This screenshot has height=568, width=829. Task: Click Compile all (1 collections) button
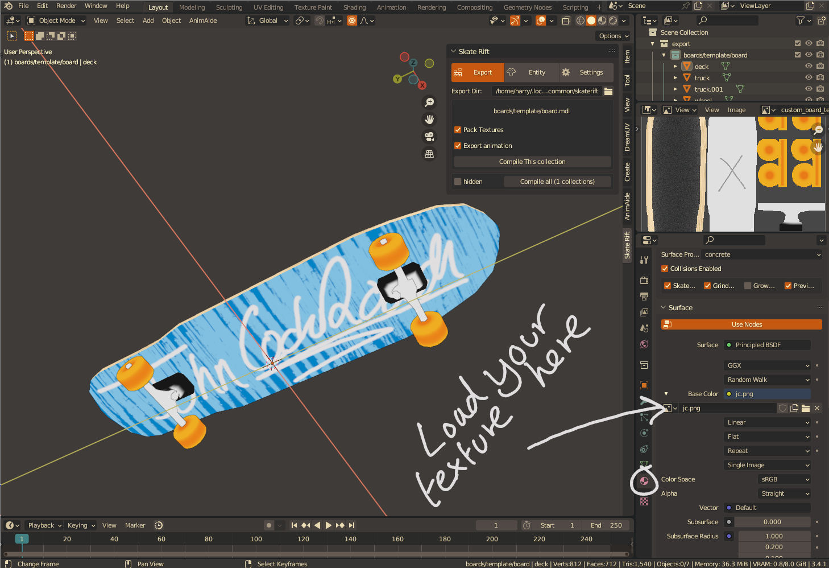click(x=557, y=182)
